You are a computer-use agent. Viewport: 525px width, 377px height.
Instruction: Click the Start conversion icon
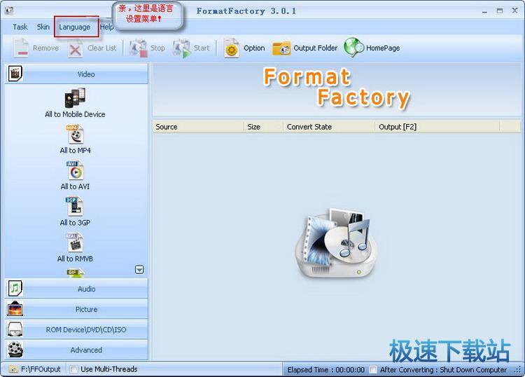coord(181,48)
